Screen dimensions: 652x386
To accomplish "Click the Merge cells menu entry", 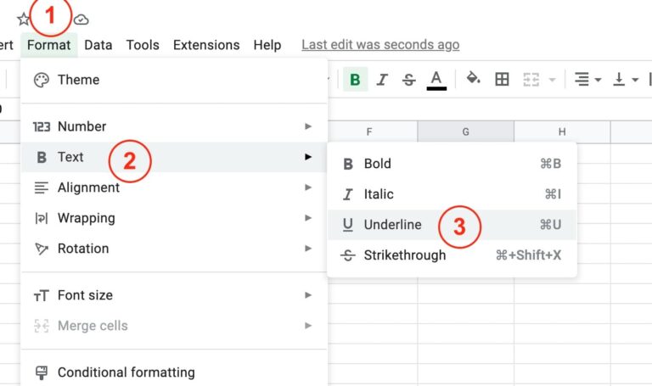I will tap(174, 326).
